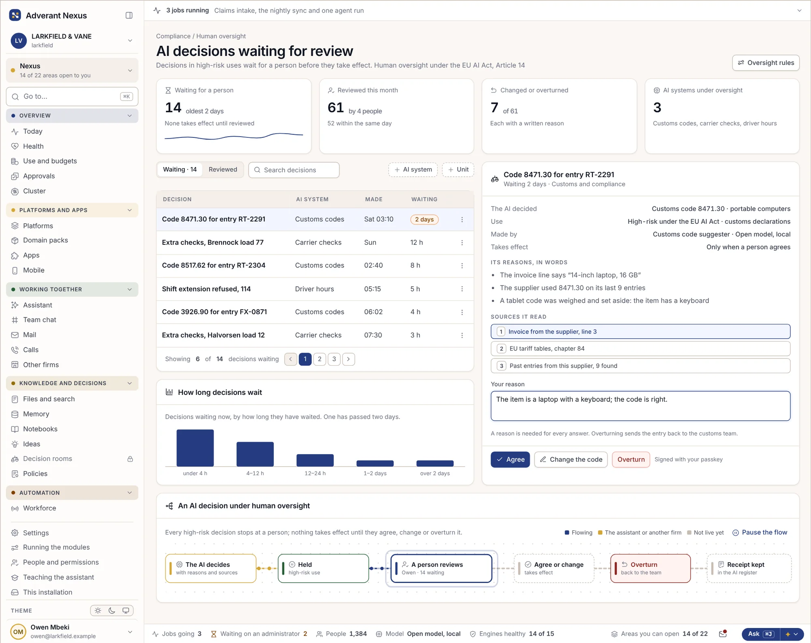
Task: Pause the flow of the oversight diagram
Action: (x=760, y=532)
